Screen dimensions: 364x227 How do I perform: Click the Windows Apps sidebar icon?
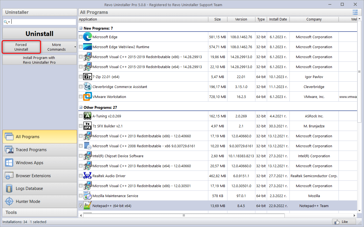pos(9,163)
